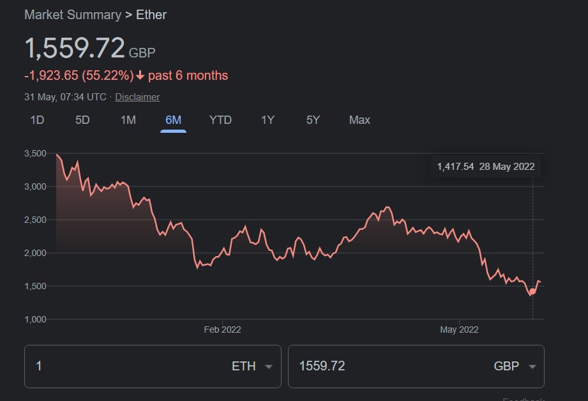Click the highlighted data point on the chart

click(532, 291)
